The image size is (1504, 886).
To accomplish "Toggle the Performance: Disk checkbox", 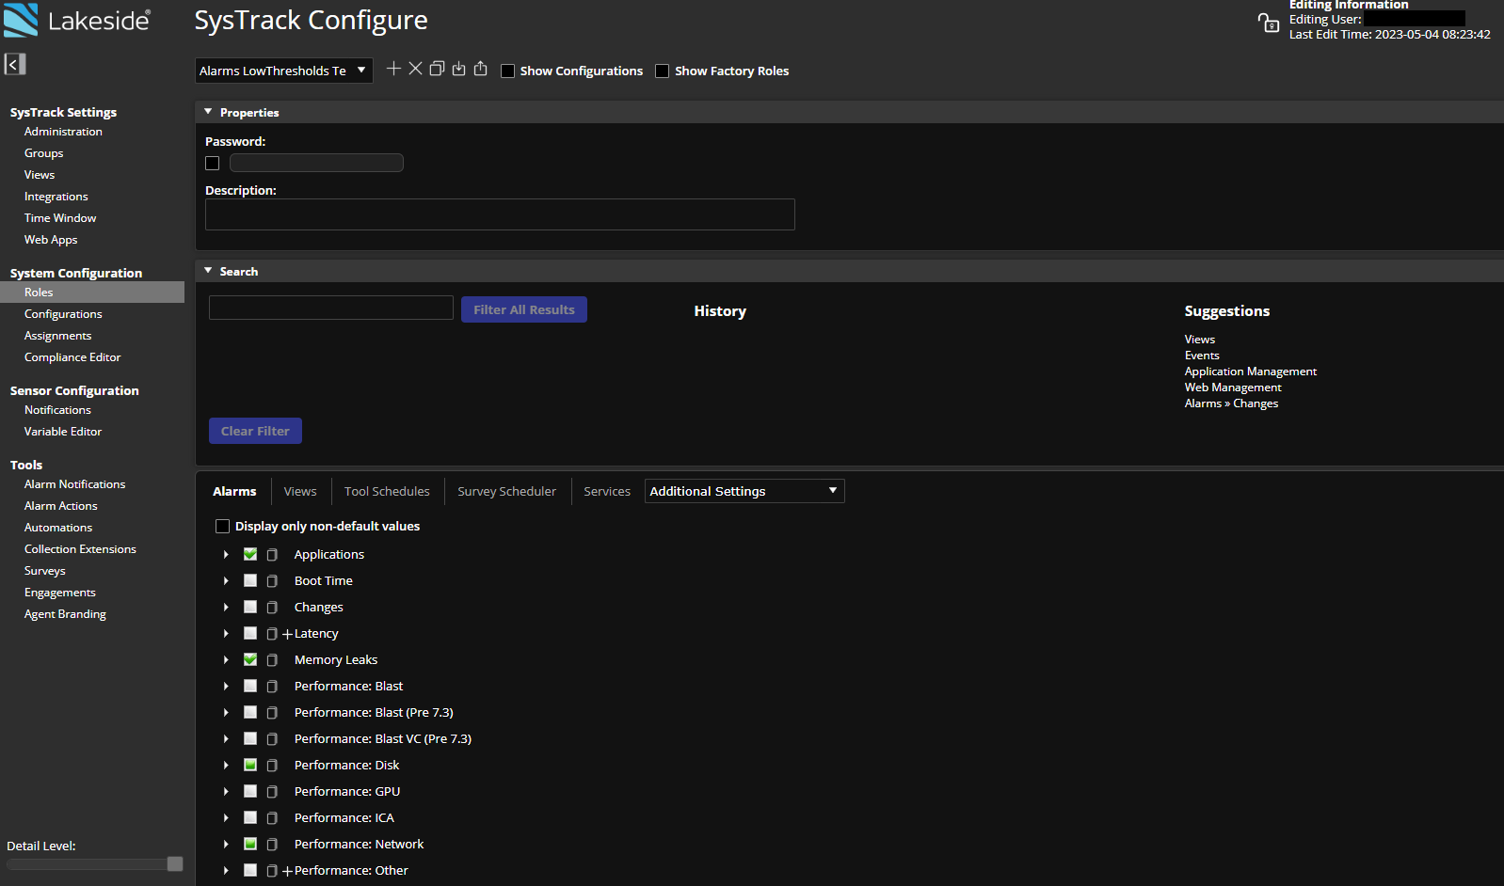I will [x=250, y=765].
